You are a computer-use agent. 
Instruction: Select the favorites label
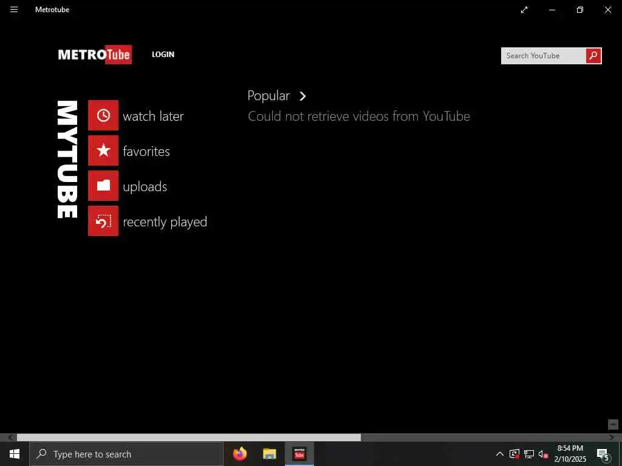point(146,151)
